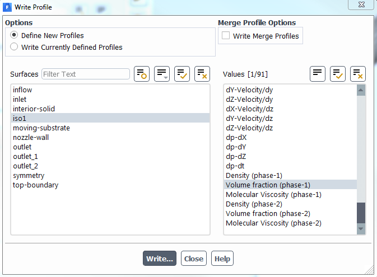Click the Values list scroll up arrow

(x=361, y=90)
